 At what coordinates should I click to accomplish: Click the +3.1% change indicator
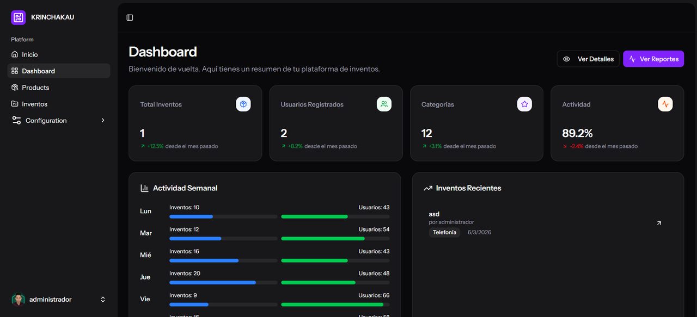pyautogui.click(x=435, y=146)
